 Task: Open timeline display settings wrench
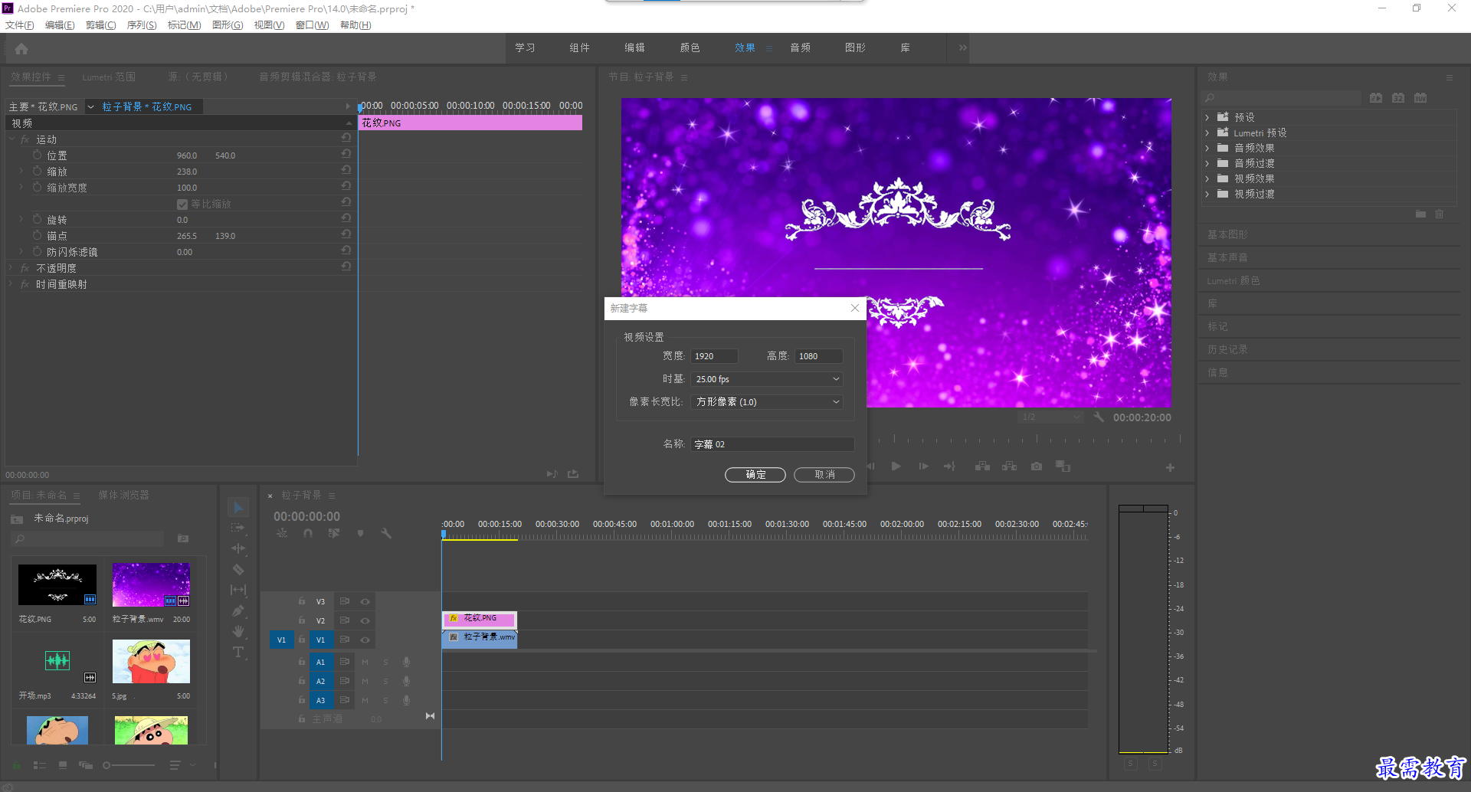386,533
